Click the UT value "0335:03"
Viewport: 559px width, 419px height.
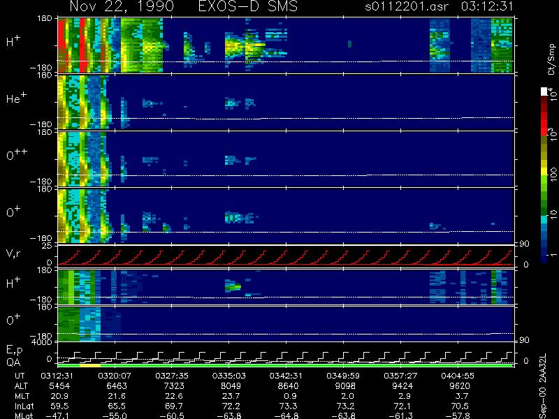pos(228,376)
